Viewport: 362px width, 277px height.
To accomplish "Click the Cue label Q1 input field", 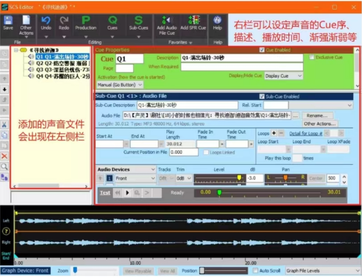I will click(129, 59).
